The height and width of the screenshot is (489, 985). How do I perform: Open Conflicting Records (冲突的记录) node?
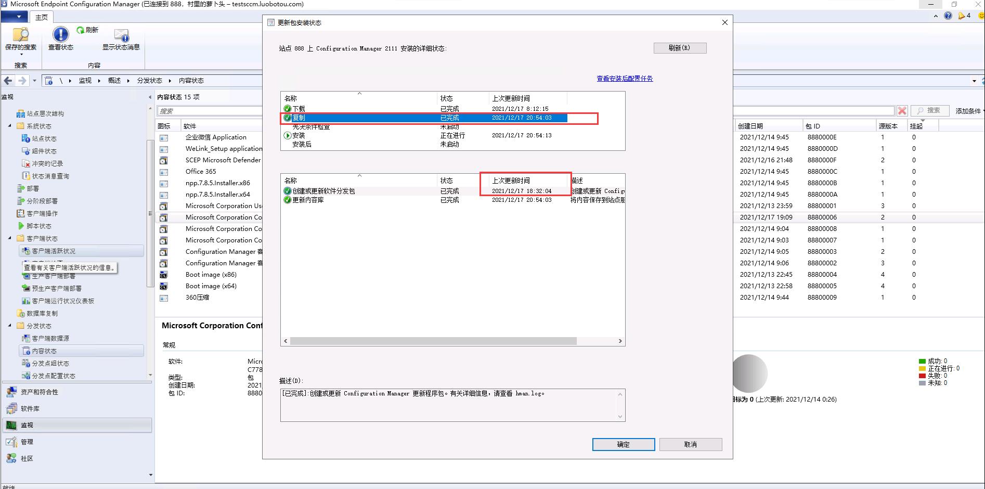pyautogui.click(x=42, y=164)
